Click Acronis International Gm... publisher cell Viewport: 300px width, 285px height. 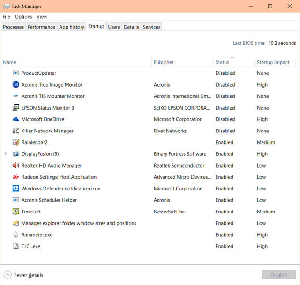[x=182, y=96]
